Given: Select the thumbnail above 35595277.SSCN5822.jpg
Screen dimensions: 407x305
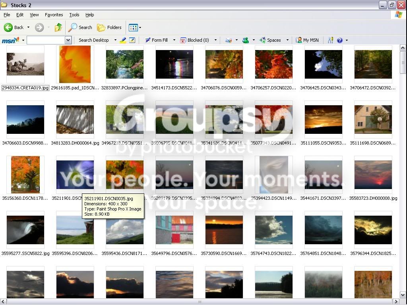Looking at the screenshot, I should 25,230.
